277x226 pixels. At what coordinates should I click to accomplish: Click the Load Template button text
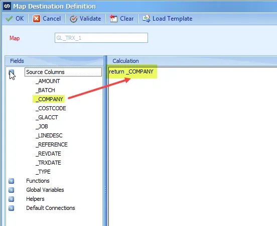173,19
